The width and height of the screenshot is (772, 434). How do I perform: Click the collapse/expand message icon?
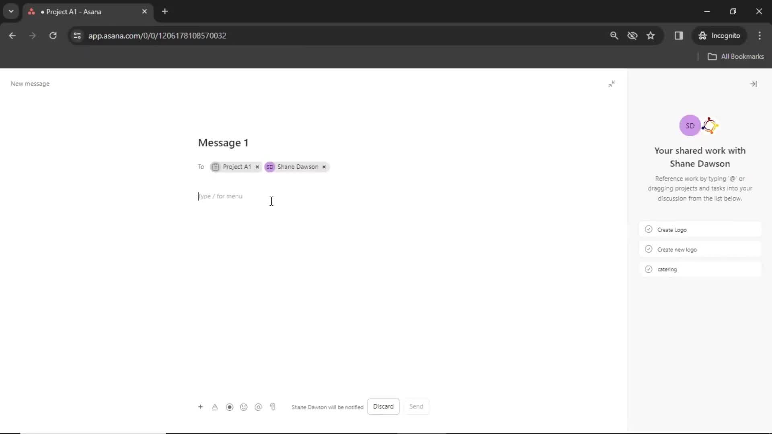611,84
